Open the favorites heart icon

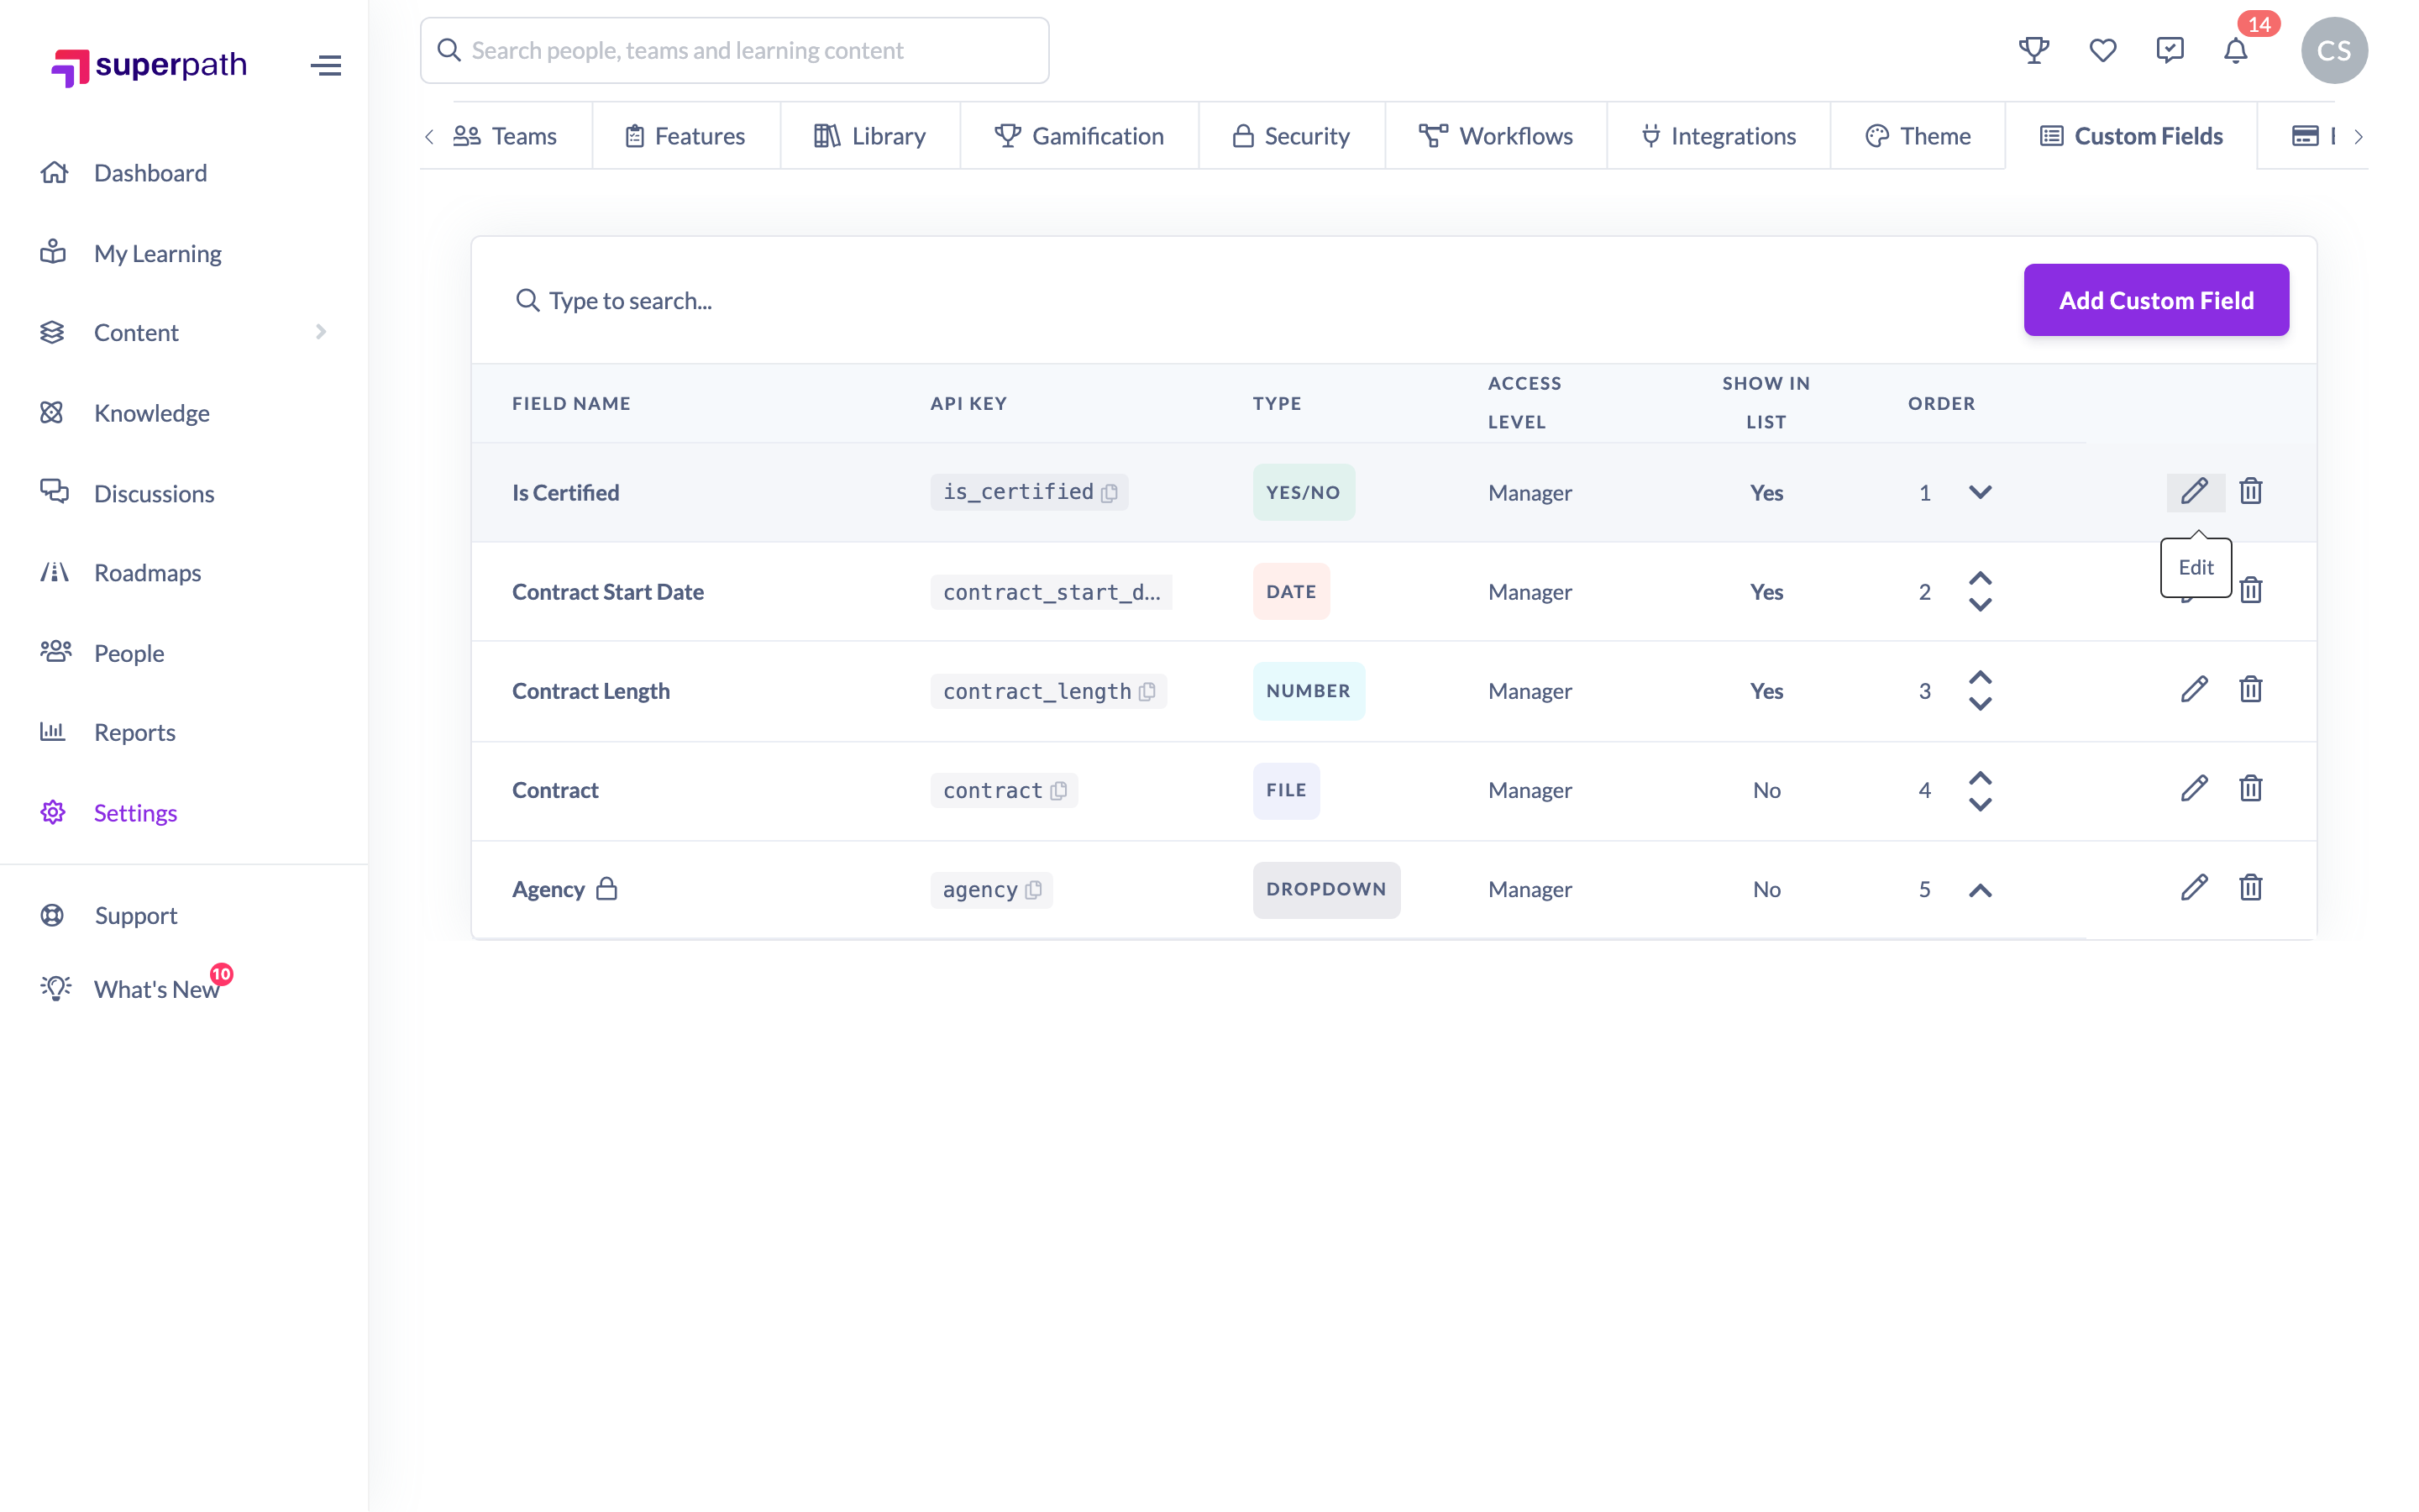coord(2102,50)
